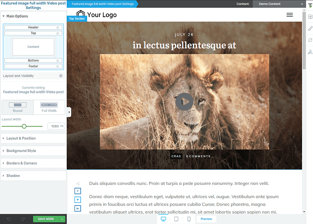The height and width of the screenshot is (224, 313).
Task: Click the Preview button
Action: coord(206,219)
